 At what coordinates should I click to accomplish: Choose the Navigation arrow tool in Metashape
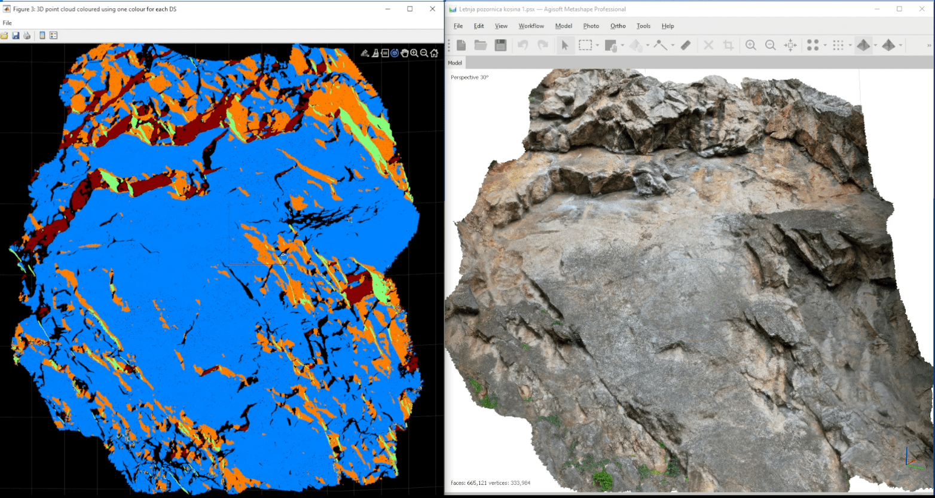[564, 45]
